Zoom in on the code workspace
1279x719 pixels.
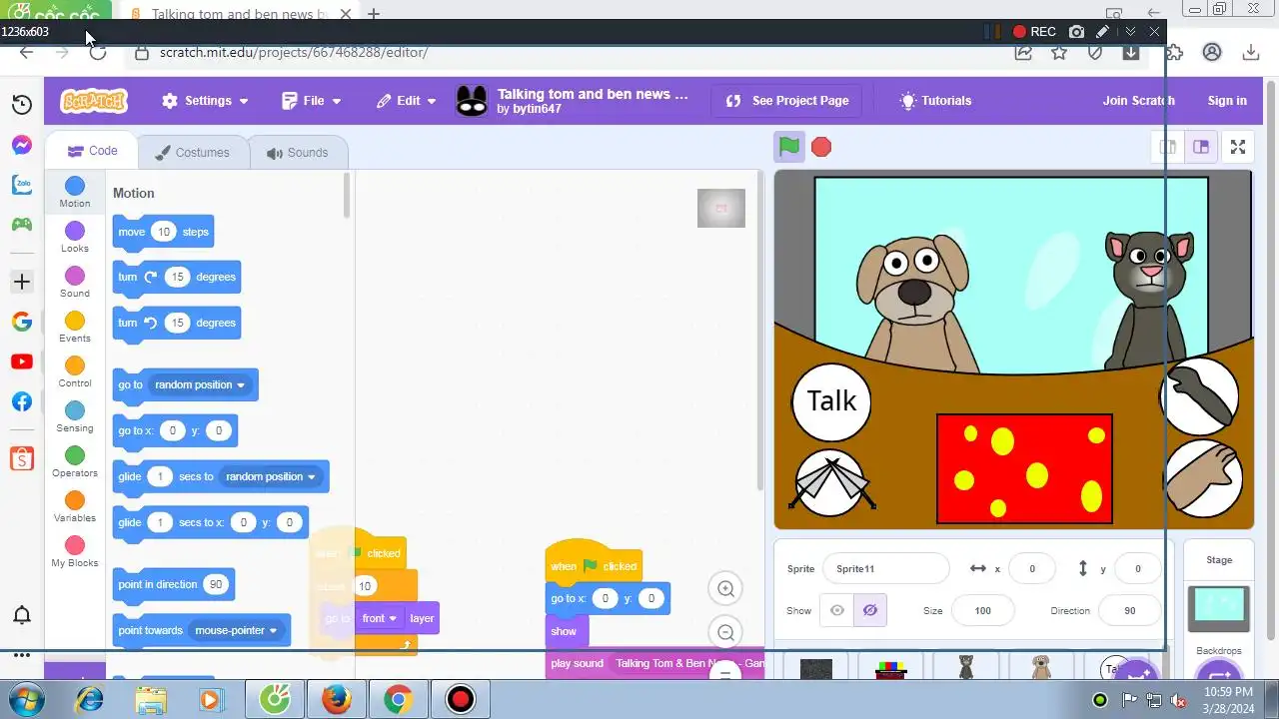coord(726,589)
